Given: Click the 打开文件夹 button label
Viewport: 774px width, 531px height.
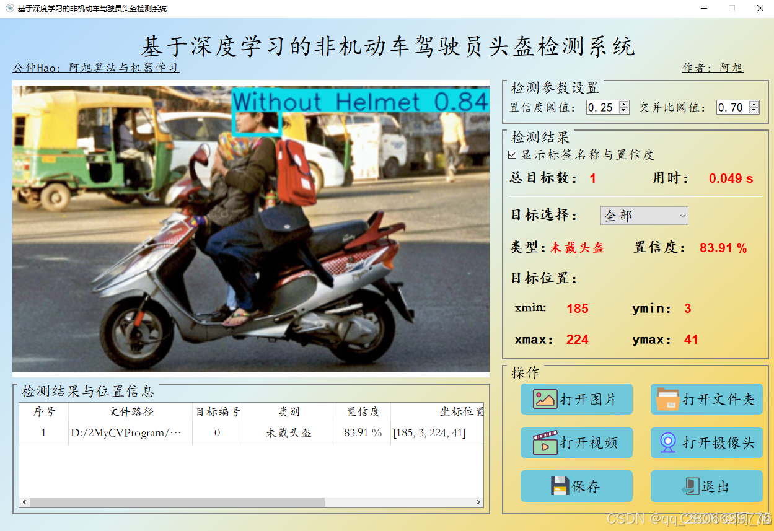Looking at the screenshot, I should (718, 400).
